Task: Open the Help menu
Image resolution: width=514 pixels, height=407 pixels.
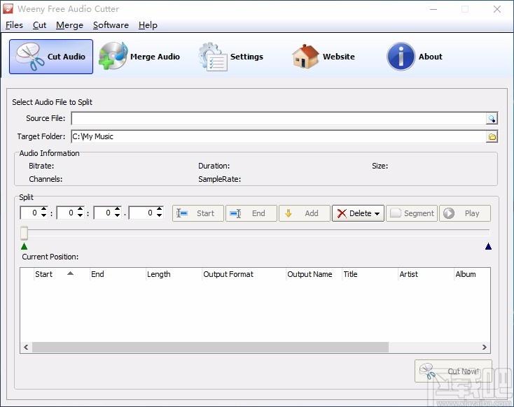Action: (x=148, y=25)
